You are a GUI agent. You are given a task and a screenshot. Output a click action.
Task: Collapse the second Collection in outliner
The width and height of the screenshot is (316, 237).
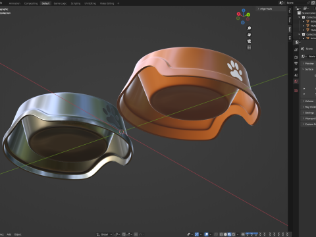(x=299, y=34)
